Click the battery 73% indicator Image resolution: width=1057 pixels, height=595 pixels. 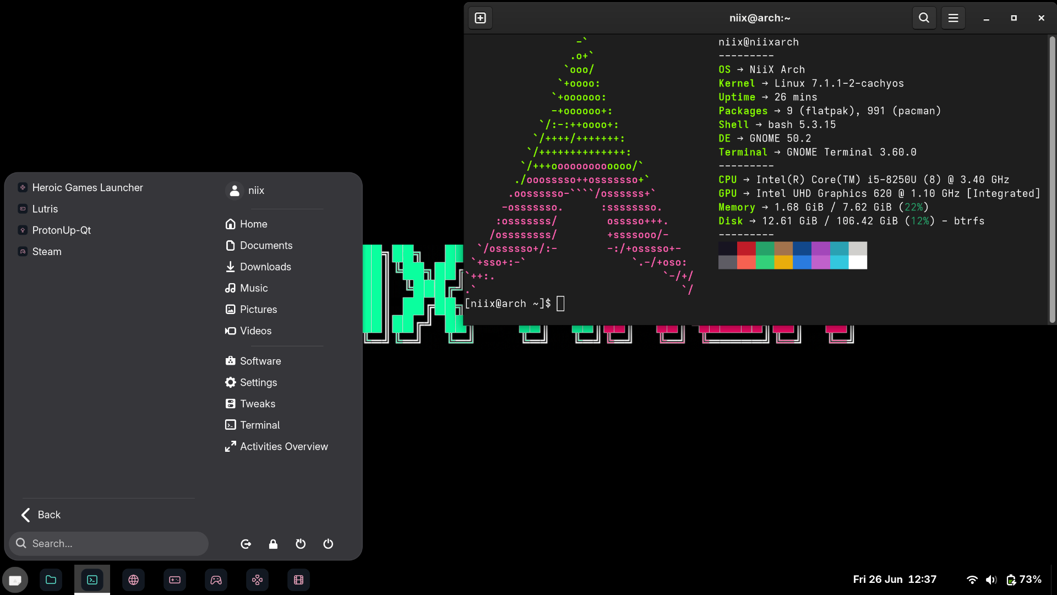click(x=1024, y=580)
